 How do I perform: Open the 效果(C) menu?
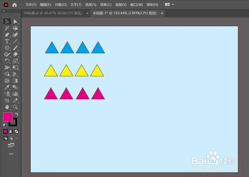[106, 5]
